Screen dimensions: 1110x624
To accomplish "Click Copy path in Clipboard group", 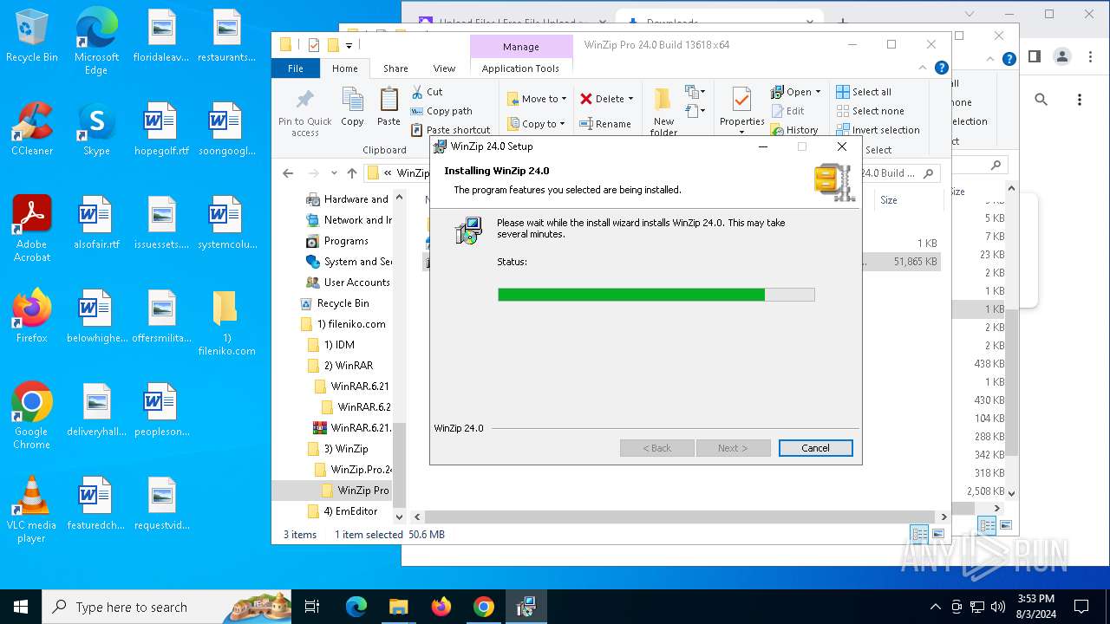I will click(441, 111).
